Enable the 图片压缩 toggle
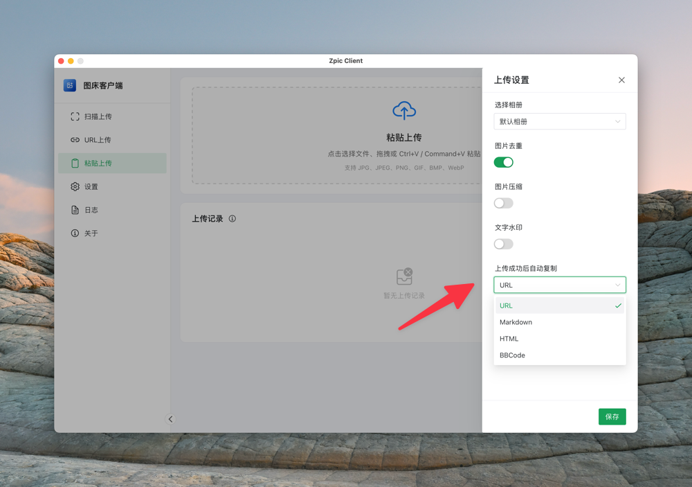Viewport: 692px width, 487px height. click(503, 203)
